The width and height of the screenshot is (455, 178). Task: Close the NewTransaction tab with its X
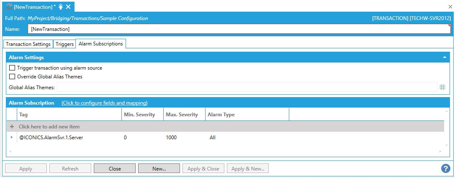pyautogui.click(x=68, y=7)
